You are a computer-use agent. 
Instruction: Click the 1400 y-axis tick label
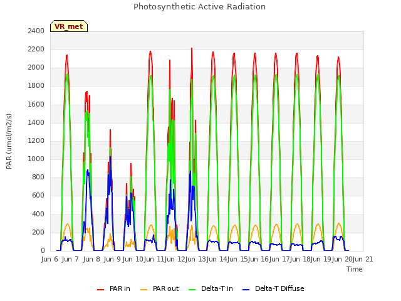36,123
